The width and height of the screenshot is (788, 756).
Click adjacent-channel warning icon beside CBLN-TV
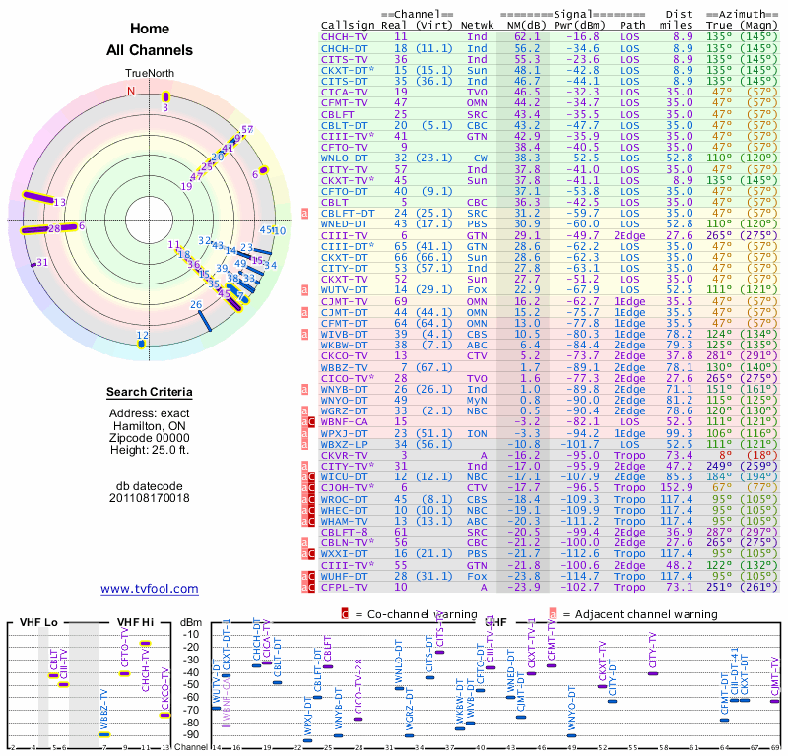(x=304, y=542)
